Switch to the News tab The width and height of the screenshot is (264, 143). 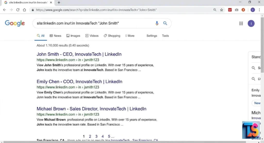click(55, 36)
